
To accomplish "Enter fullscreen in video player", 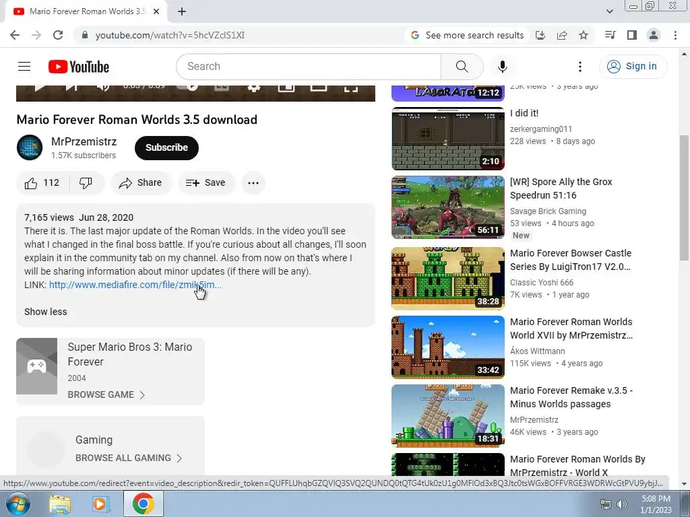I will click(350, 88).
